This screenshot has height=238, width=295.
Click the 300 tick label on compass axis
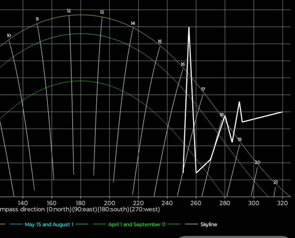253,203
